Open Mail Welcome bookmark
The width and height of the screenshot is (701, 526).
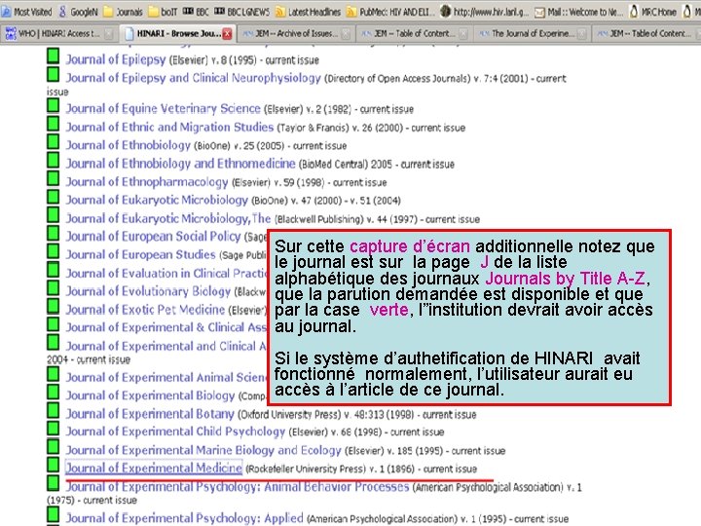(579, 12)
